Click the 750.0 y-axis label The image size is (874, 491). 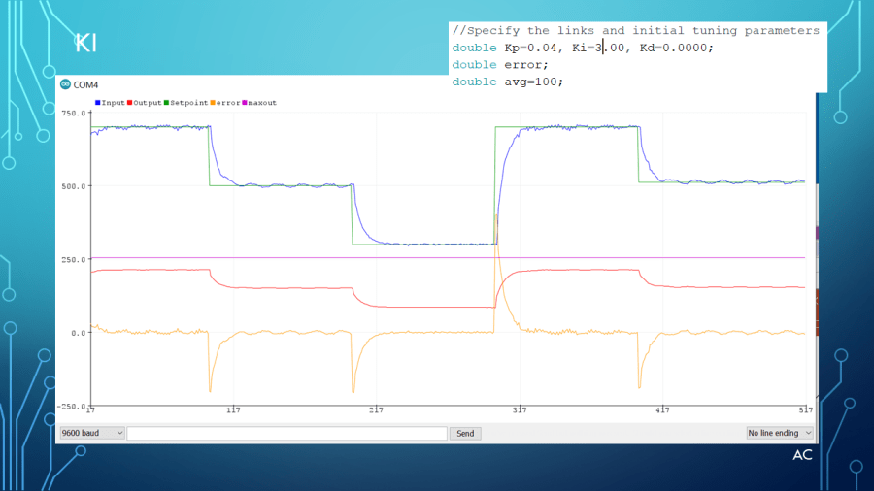coord(73,114)
